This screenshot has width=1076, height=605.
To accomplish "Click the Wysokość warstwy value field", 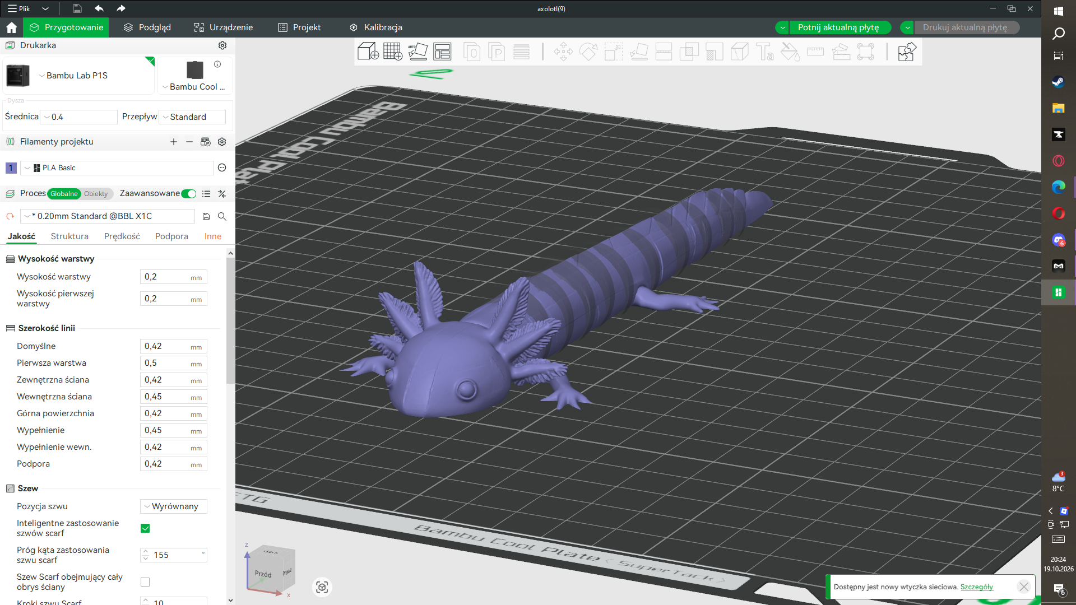I will point(174,277).
